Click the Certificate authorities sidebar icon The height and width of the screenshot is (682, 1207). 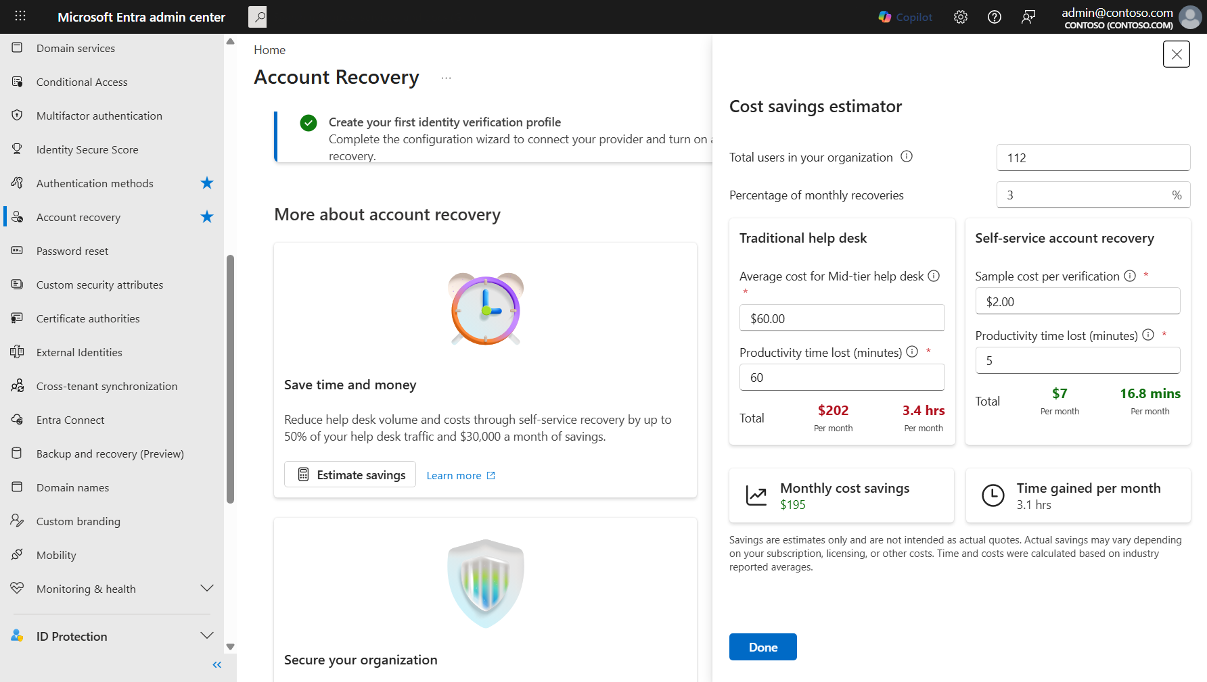coord(18,318)
